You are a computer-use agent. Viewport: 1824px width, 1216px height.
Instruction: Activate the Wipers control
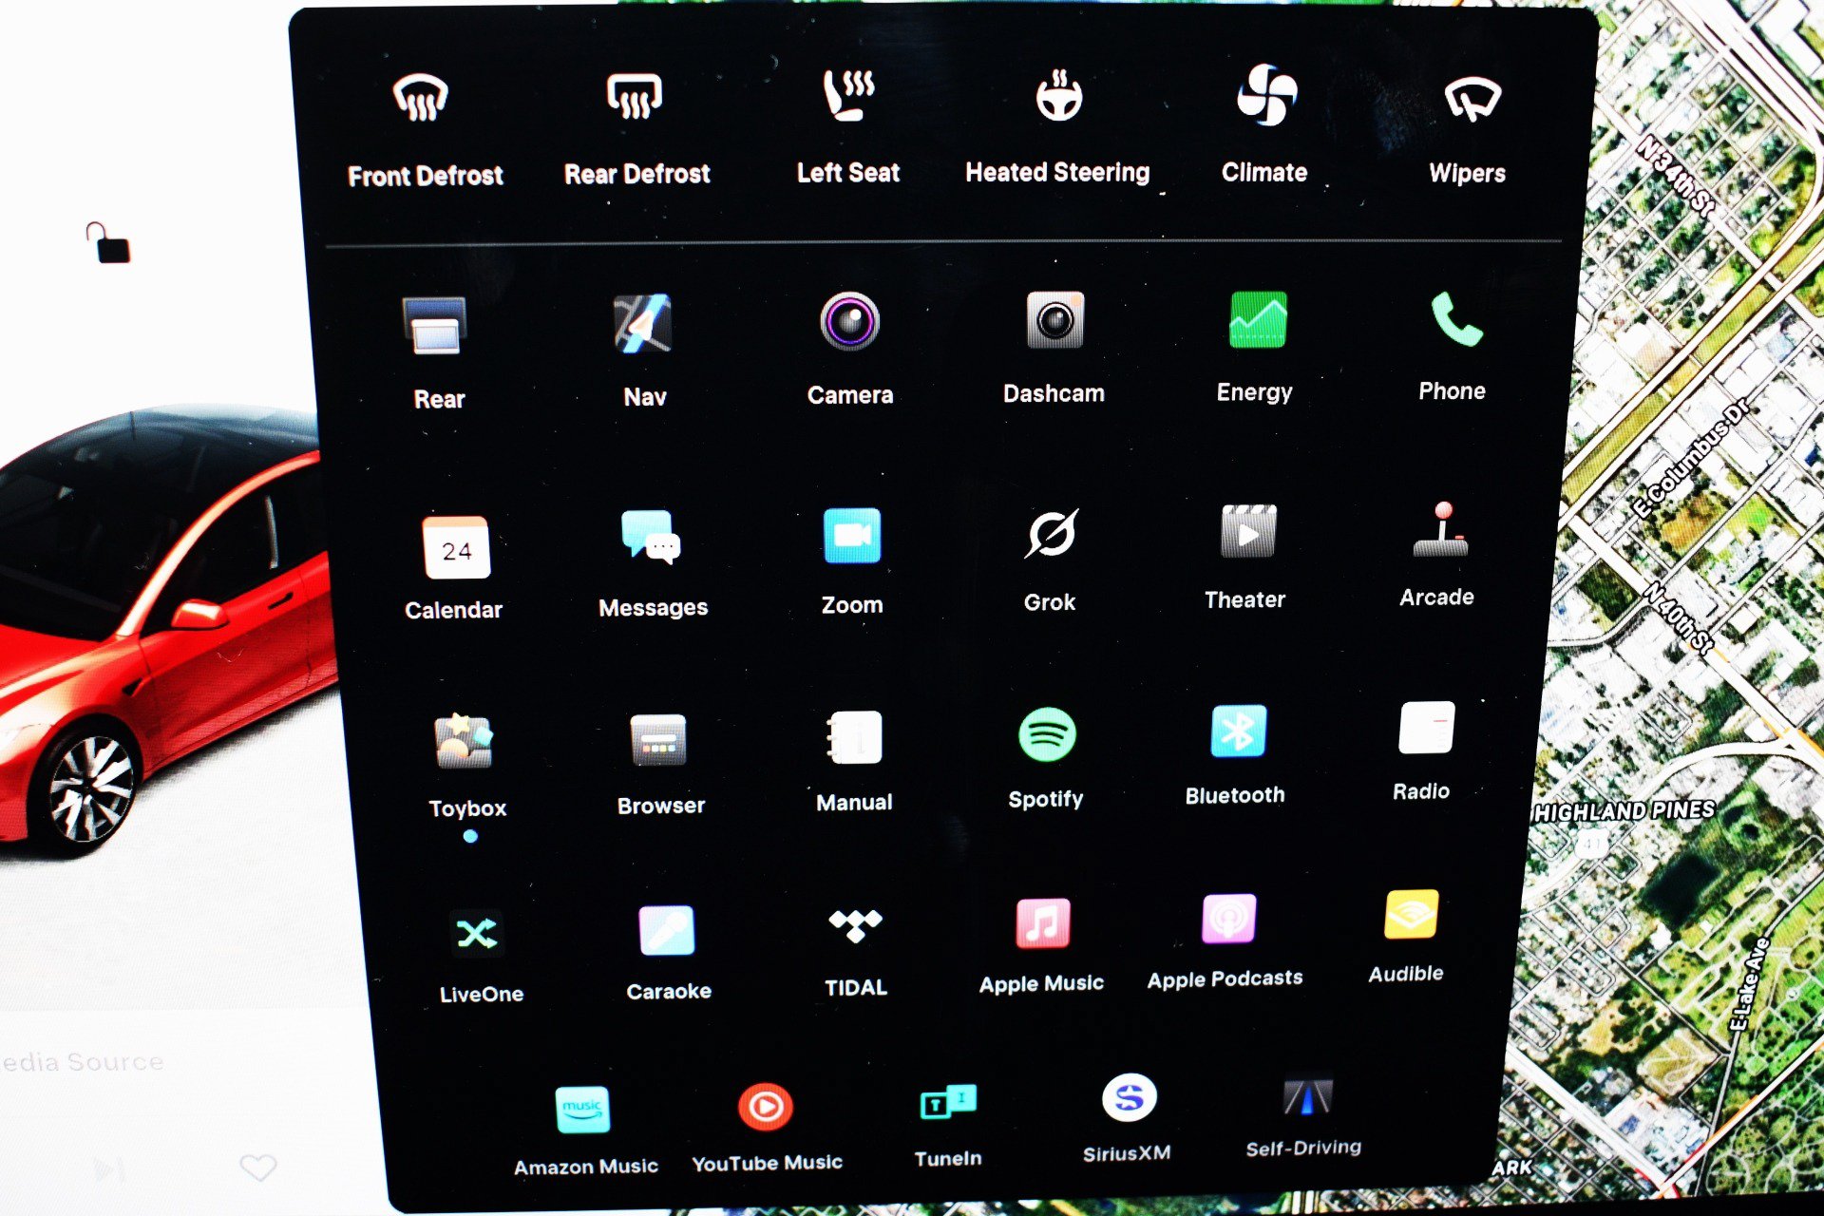pos(1469,128)
